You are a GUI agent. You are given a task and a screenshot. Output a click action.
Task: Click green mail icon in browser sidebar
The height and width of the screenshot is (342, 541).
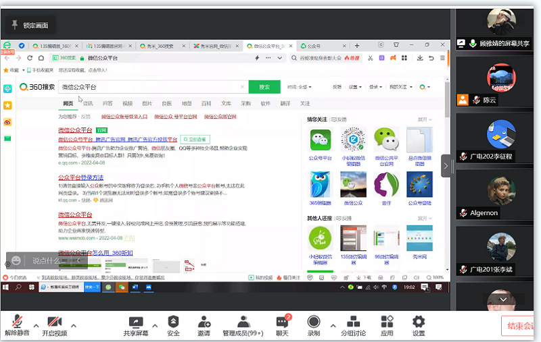click(x=7, y=139)
